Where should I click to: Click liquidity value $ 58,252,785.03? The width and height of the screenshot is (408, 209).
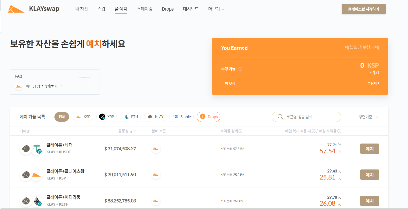120,201
